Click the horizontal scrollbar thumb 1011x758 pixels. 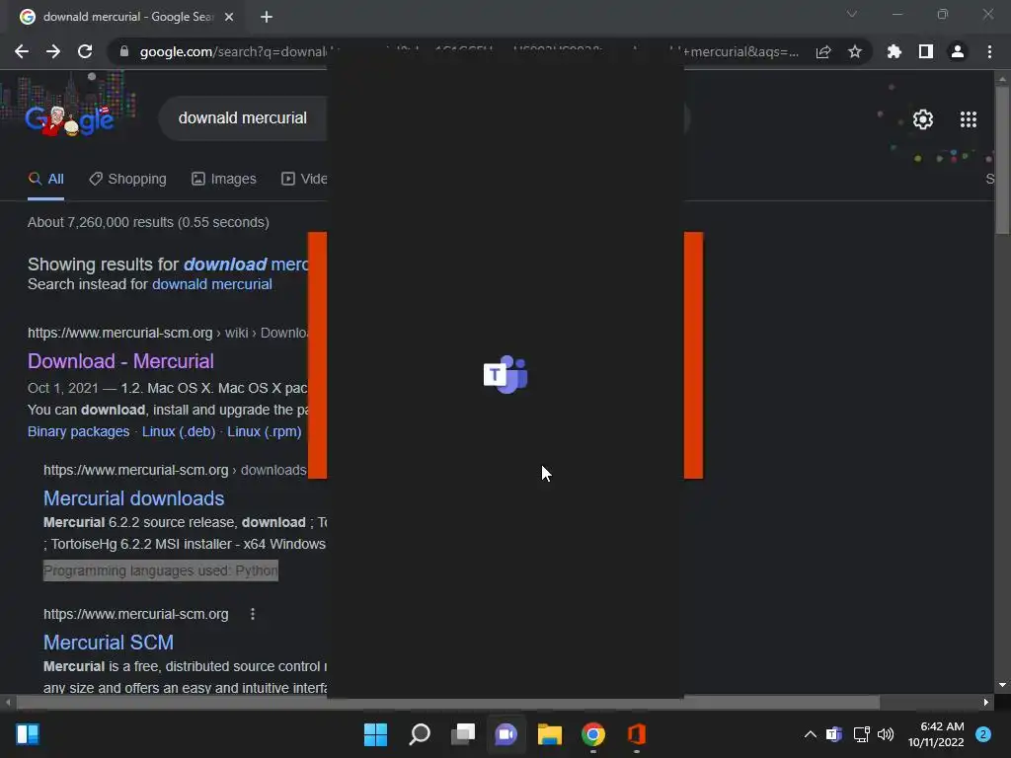point(447,702)
